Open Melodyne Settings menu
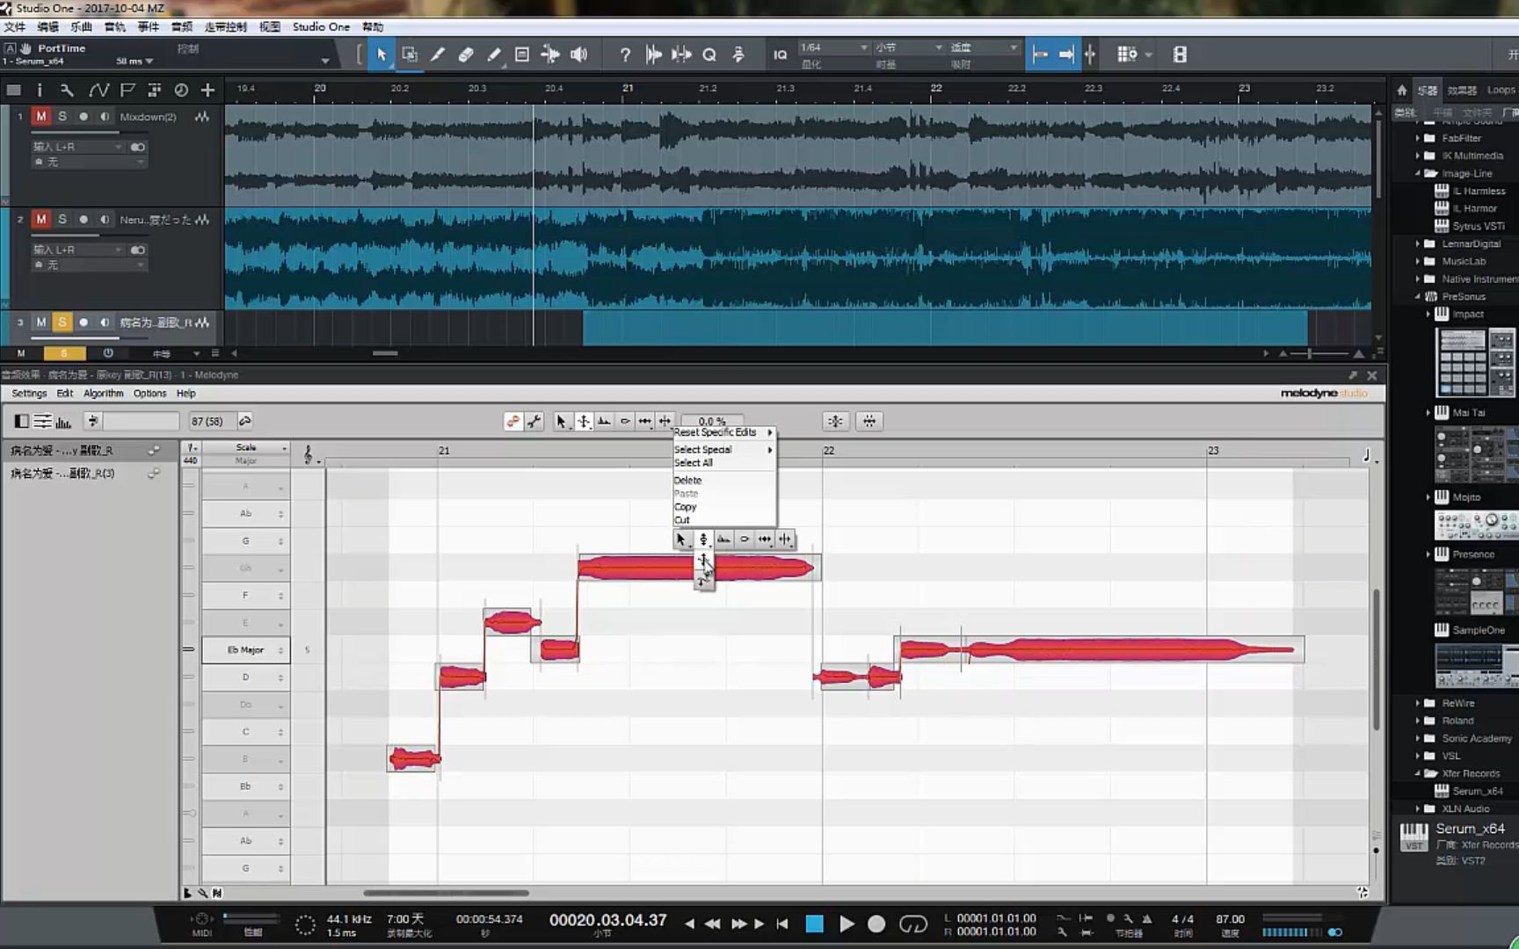Viewport: 1519px width, 949px height. tap(29, 394)
